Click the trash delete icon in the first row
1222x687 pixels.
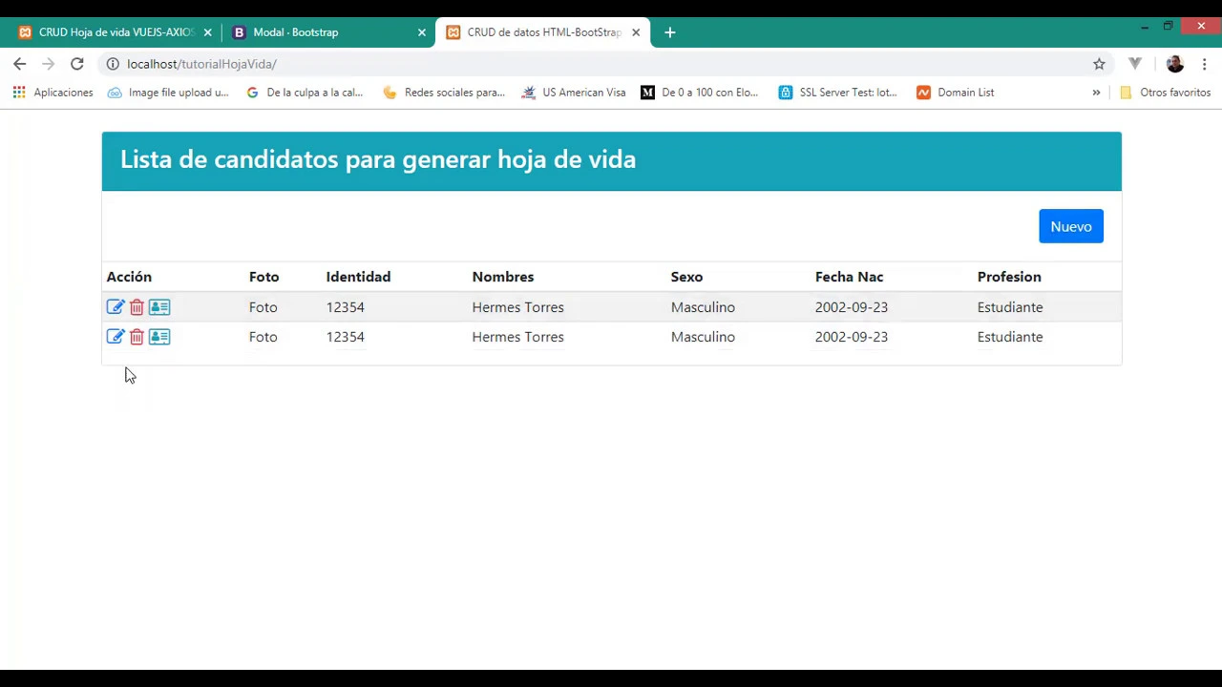[137, 307]
